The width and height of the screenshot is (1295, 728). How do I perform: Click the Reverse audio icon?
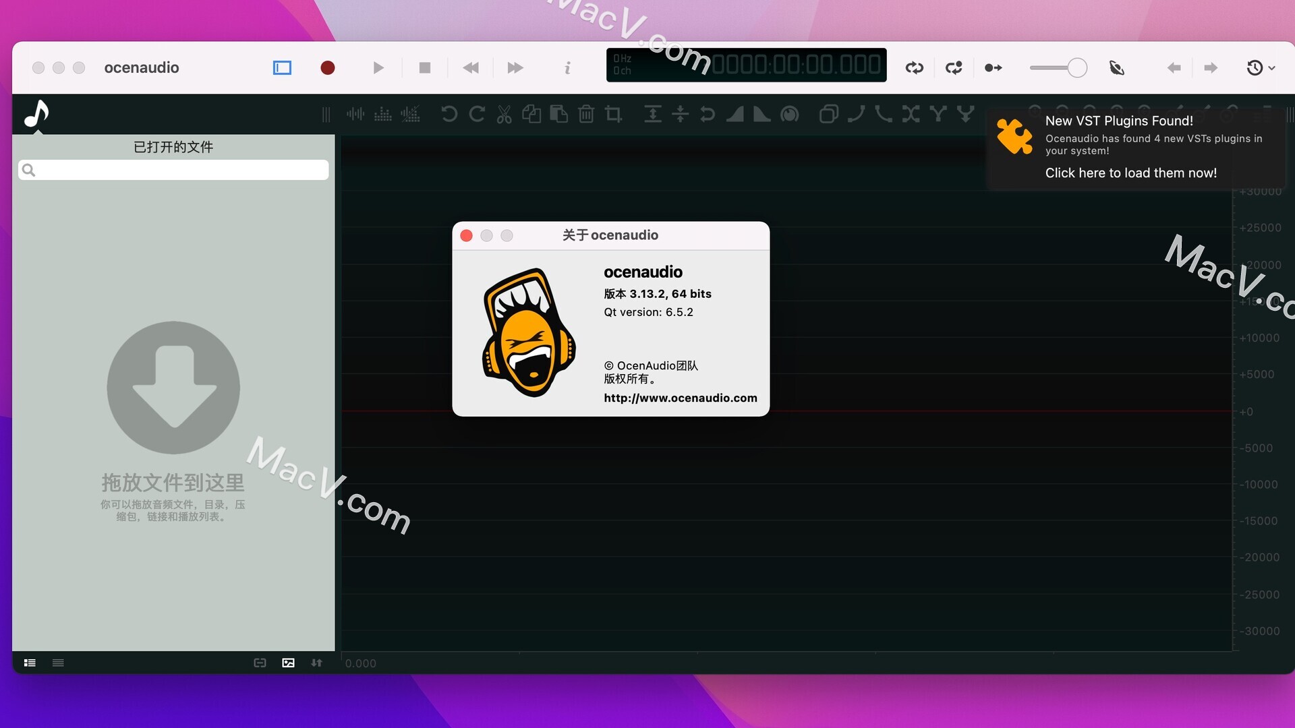(707, 114)
